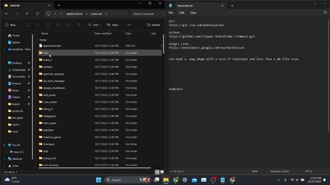Expand the Linux node in sidebar
The image size is (330, 185).
5,166
